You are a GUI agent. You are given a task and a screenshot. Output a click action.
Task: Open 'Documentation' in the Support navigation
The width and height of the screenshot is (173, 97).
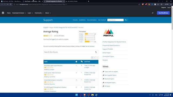[x=92, y=20]
